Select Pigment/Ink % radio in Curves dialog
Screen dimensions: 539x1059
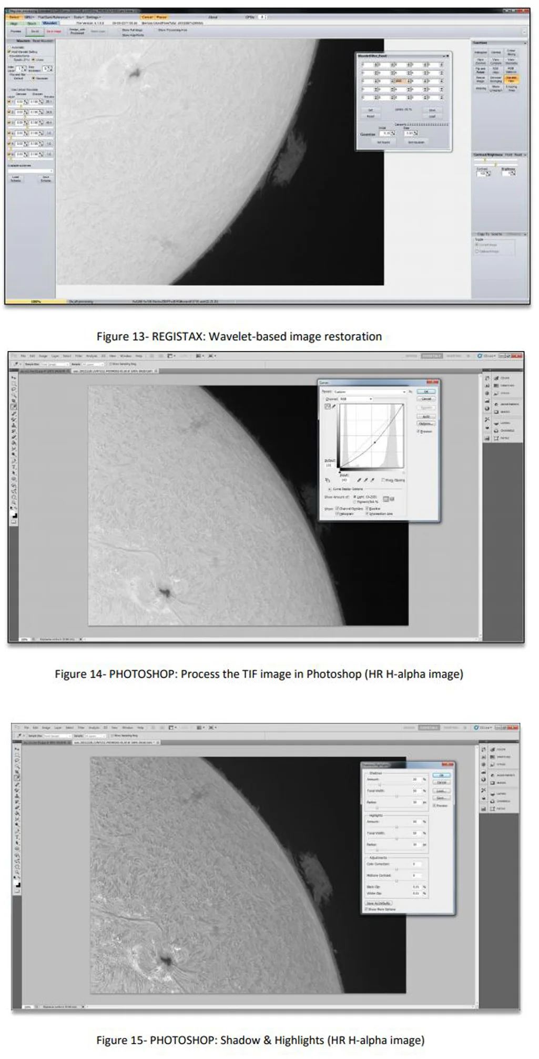[354, 502]
